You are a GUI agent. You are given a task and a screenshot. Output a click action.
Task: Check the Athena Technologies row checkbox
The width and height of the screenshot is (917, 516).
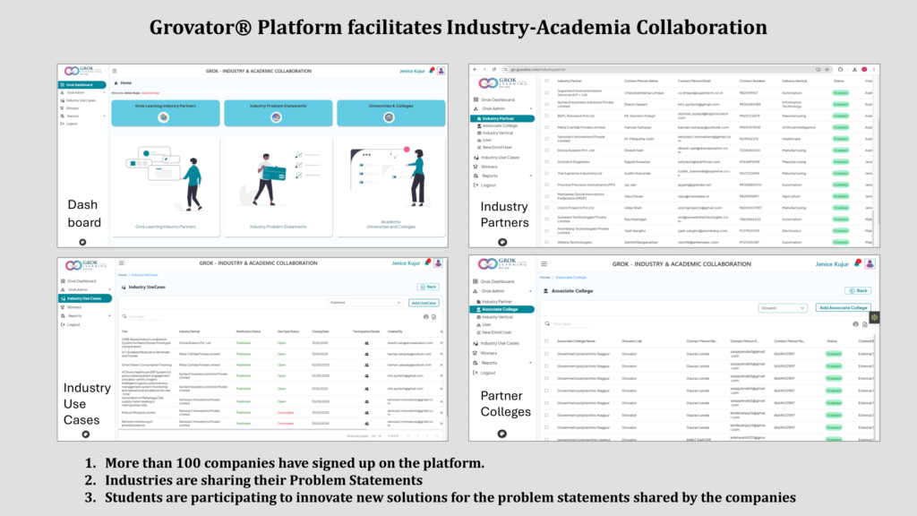point(547,242)
